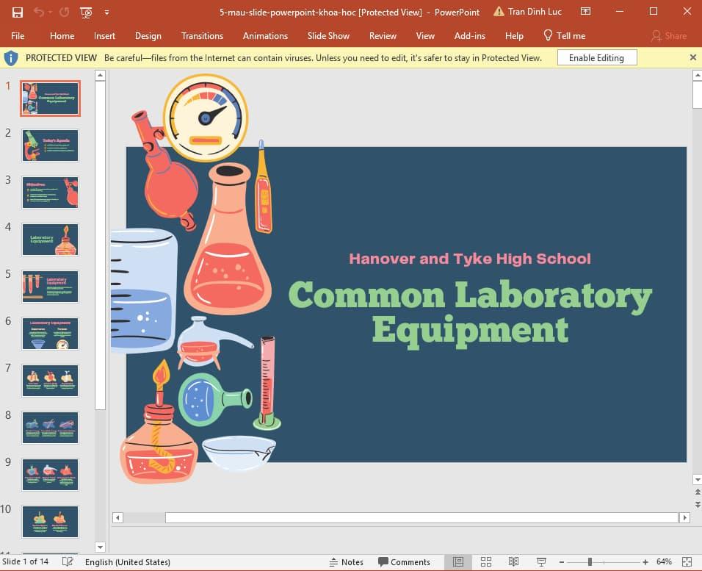702x571 pixels.
Task: Select slide 4 thumbnail Laboratory Equipment
Action: (x=51, y=240)
